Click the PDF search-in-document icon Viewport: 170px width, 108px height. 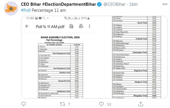coord(71,26)
